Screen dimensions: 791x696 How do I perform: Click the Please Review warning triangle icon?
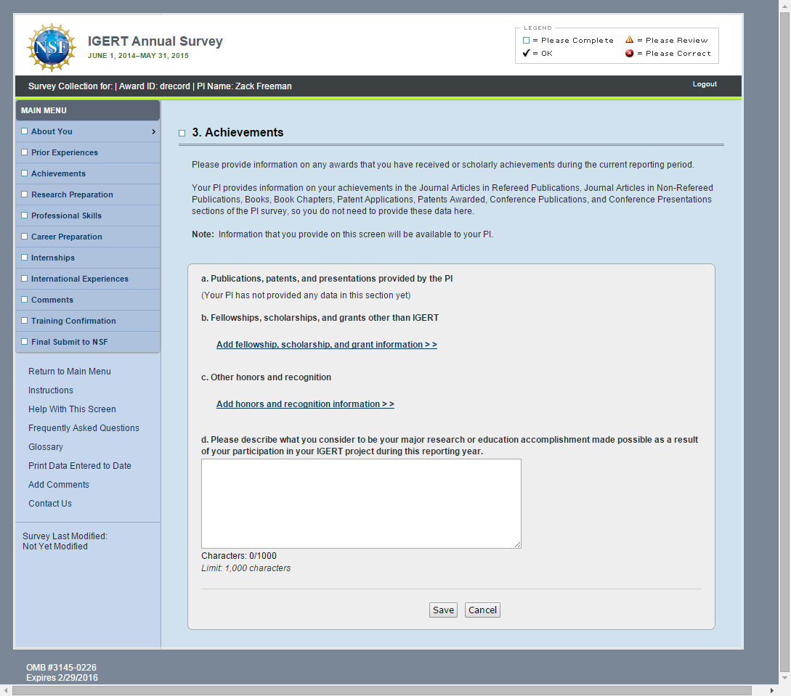(629, 39)
